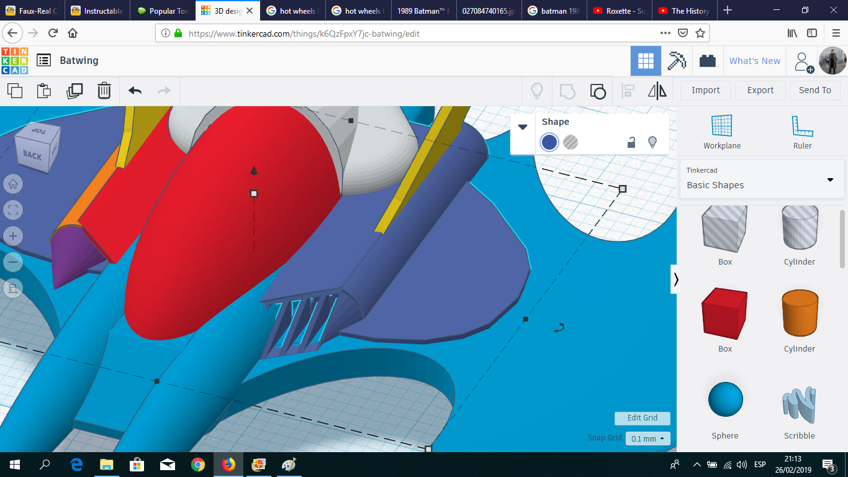
Task: Click the Paste tool icon
Action: click(44, 91)
